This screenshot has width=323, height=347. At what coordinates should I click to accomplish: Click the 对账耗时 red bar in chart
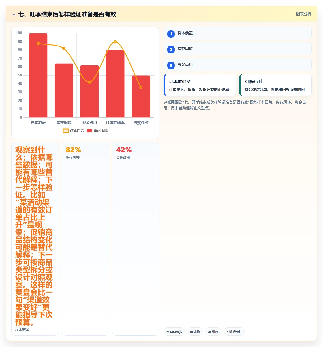pos(141,96)
